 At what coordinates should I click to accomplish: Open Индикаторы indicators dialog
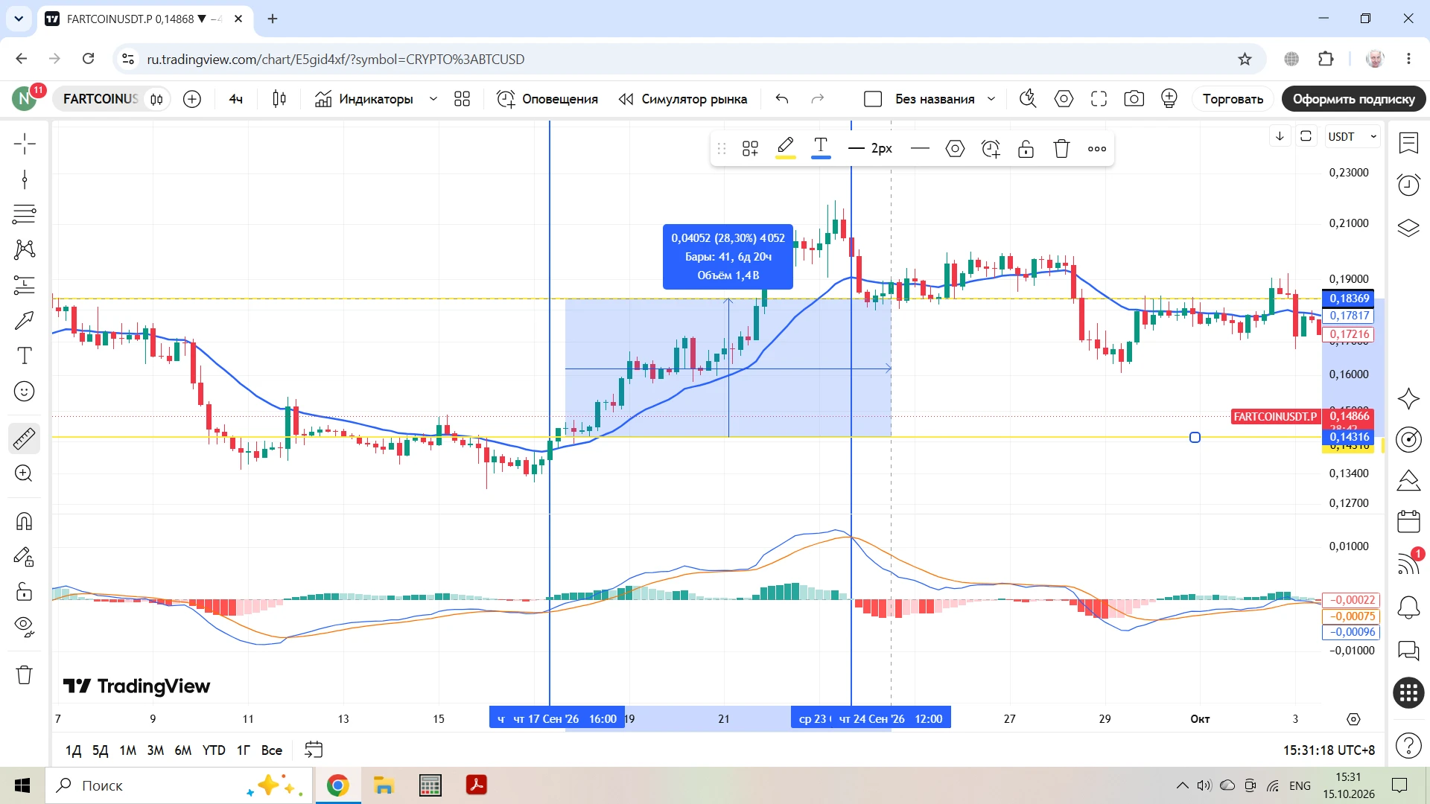point(364,99)
